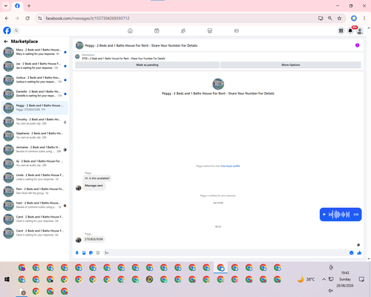Open the Friends icon in top navigation
Screen dimensions: 371x297
183,30
